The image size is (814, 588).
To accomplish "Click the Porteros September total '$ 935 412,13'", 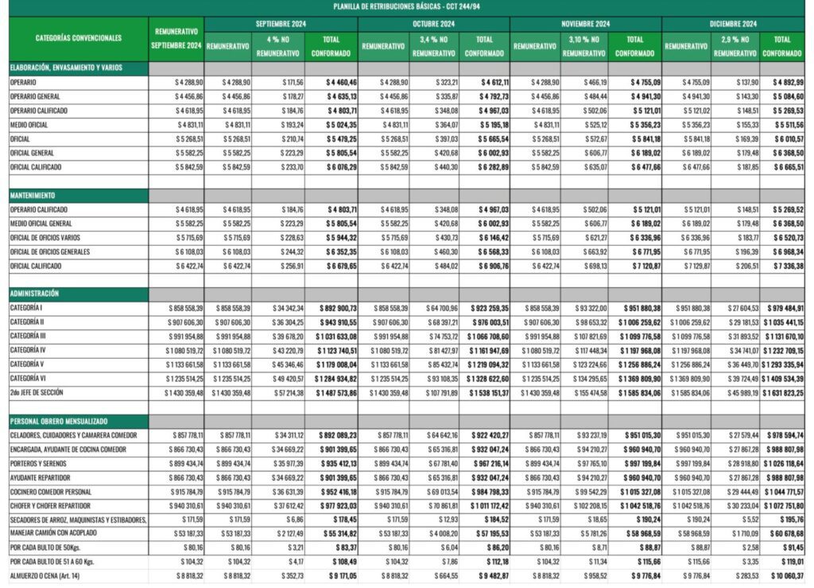I will coord(338,464).
